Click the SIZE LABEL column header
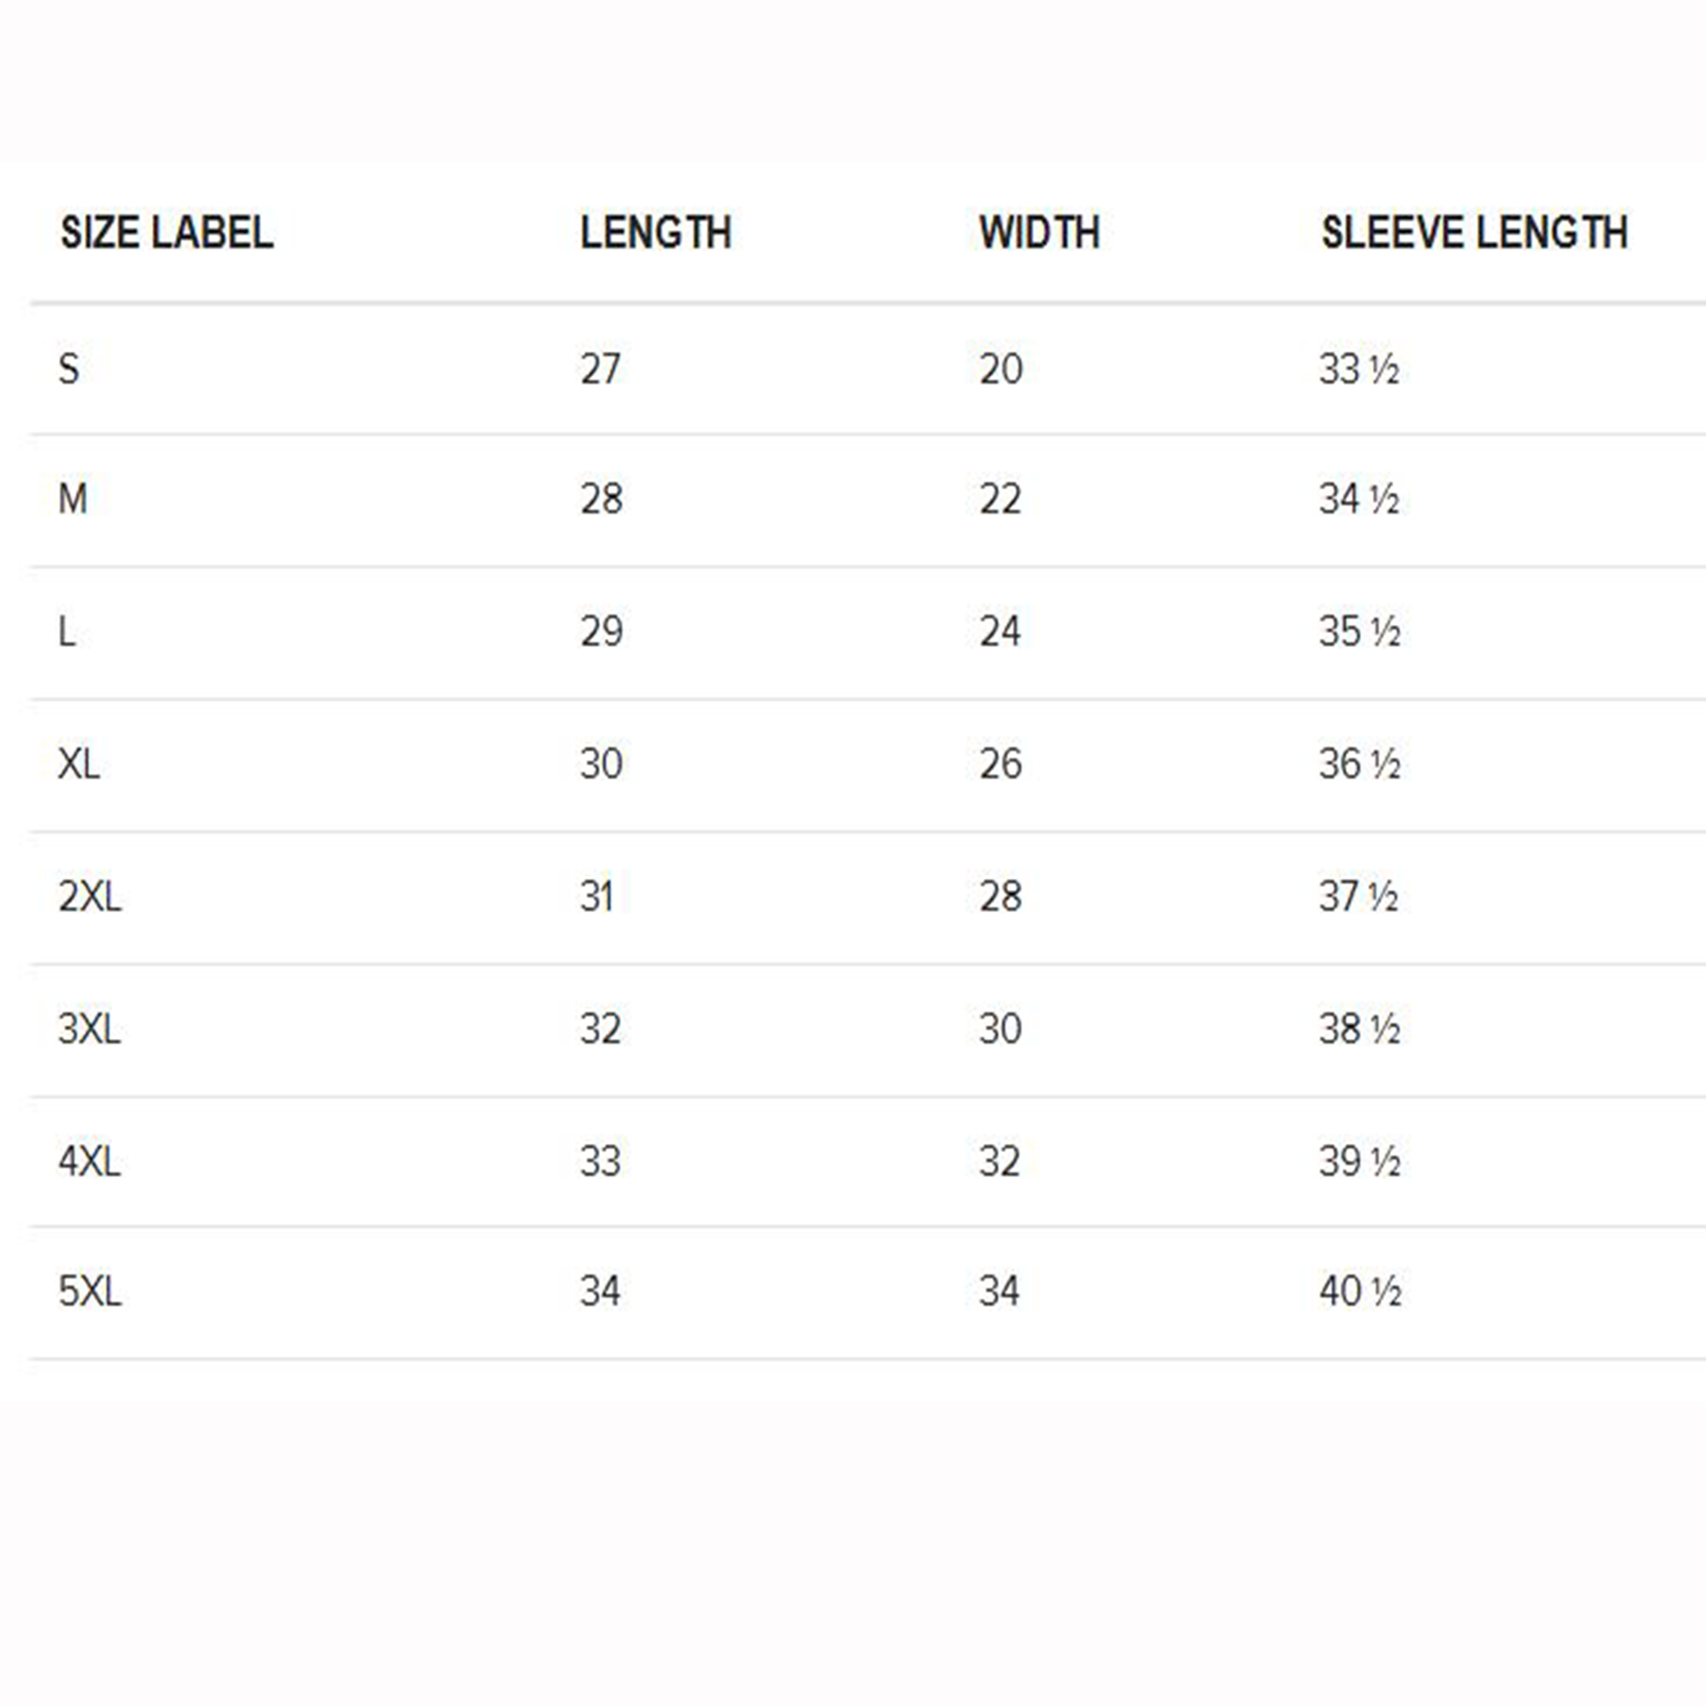1706x1706 pixels. (167, 233)
